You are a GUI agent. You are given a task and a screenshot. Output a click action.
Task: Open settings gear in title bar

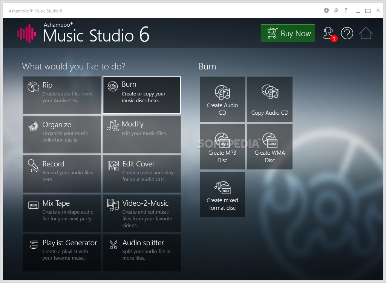(x=326, y=11)
